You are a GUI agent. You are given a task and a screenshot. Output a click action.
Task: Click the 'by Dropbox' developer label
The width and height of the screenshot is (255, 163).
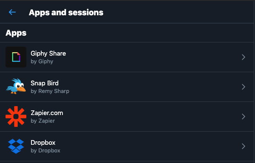[45, 151]
